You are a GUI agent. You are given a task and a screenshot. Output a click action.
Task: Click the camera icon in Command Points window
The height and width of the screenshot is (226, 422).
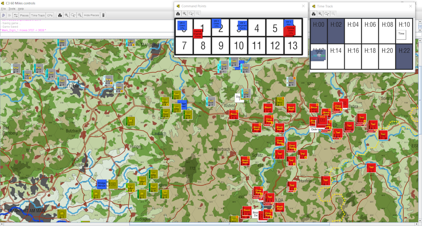coord(178,14)
